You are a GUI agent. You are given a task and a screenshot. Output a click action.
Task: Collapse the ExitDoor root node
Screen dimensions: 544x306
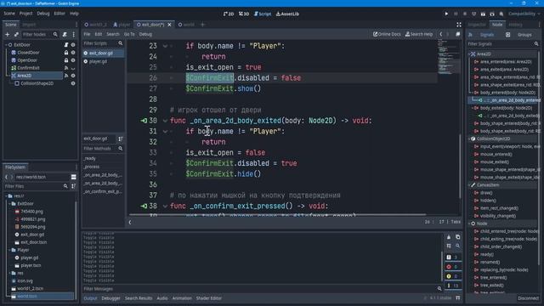(x=6, y=45)
